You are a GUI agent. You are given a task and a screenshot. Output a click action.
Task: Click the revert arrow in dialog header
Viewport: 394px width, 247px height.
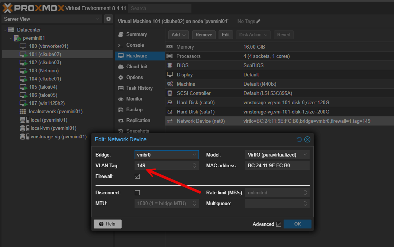(299, 139)
